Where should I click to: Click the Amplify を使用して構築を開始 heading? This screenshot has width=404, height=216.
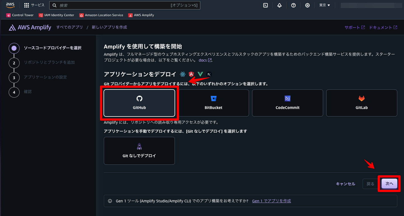[143, 46]
